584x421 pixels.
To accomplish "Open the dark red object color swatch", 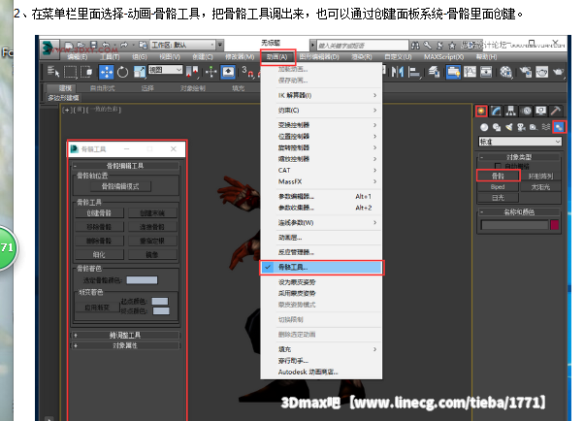I will tap(554, 225).
